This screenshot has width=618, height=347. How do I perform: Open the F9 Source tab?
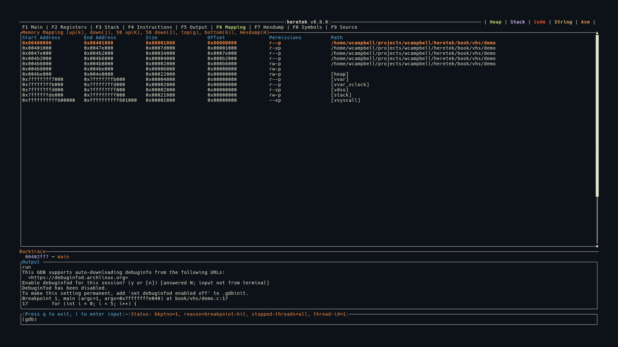pyautogui.click(x=344, y=27)
